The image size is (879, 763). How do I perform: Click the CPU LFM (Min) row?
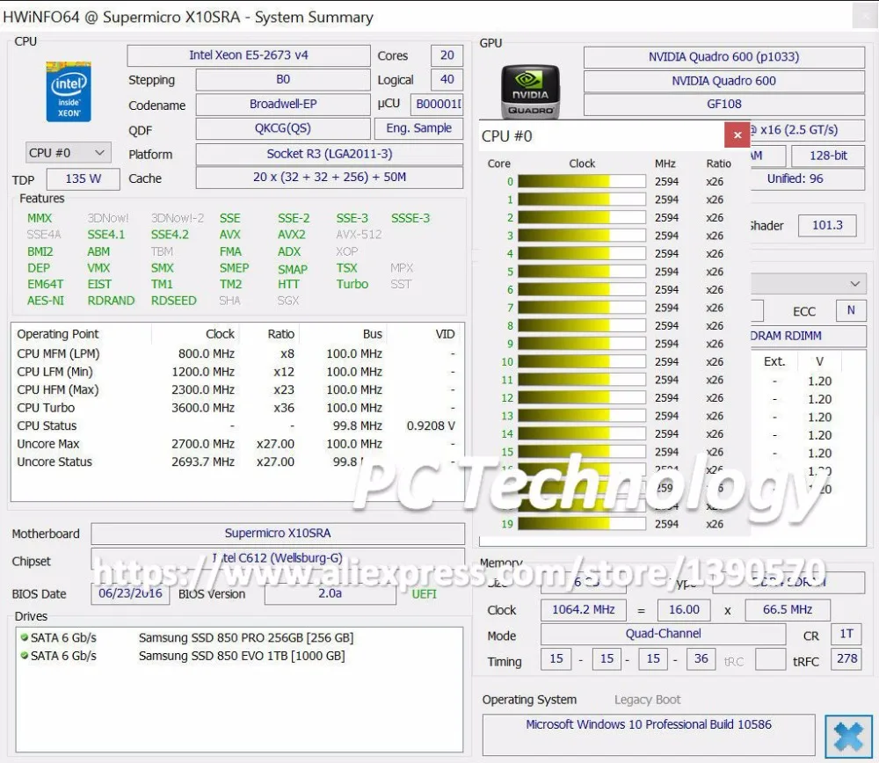(x=237, y=372)
